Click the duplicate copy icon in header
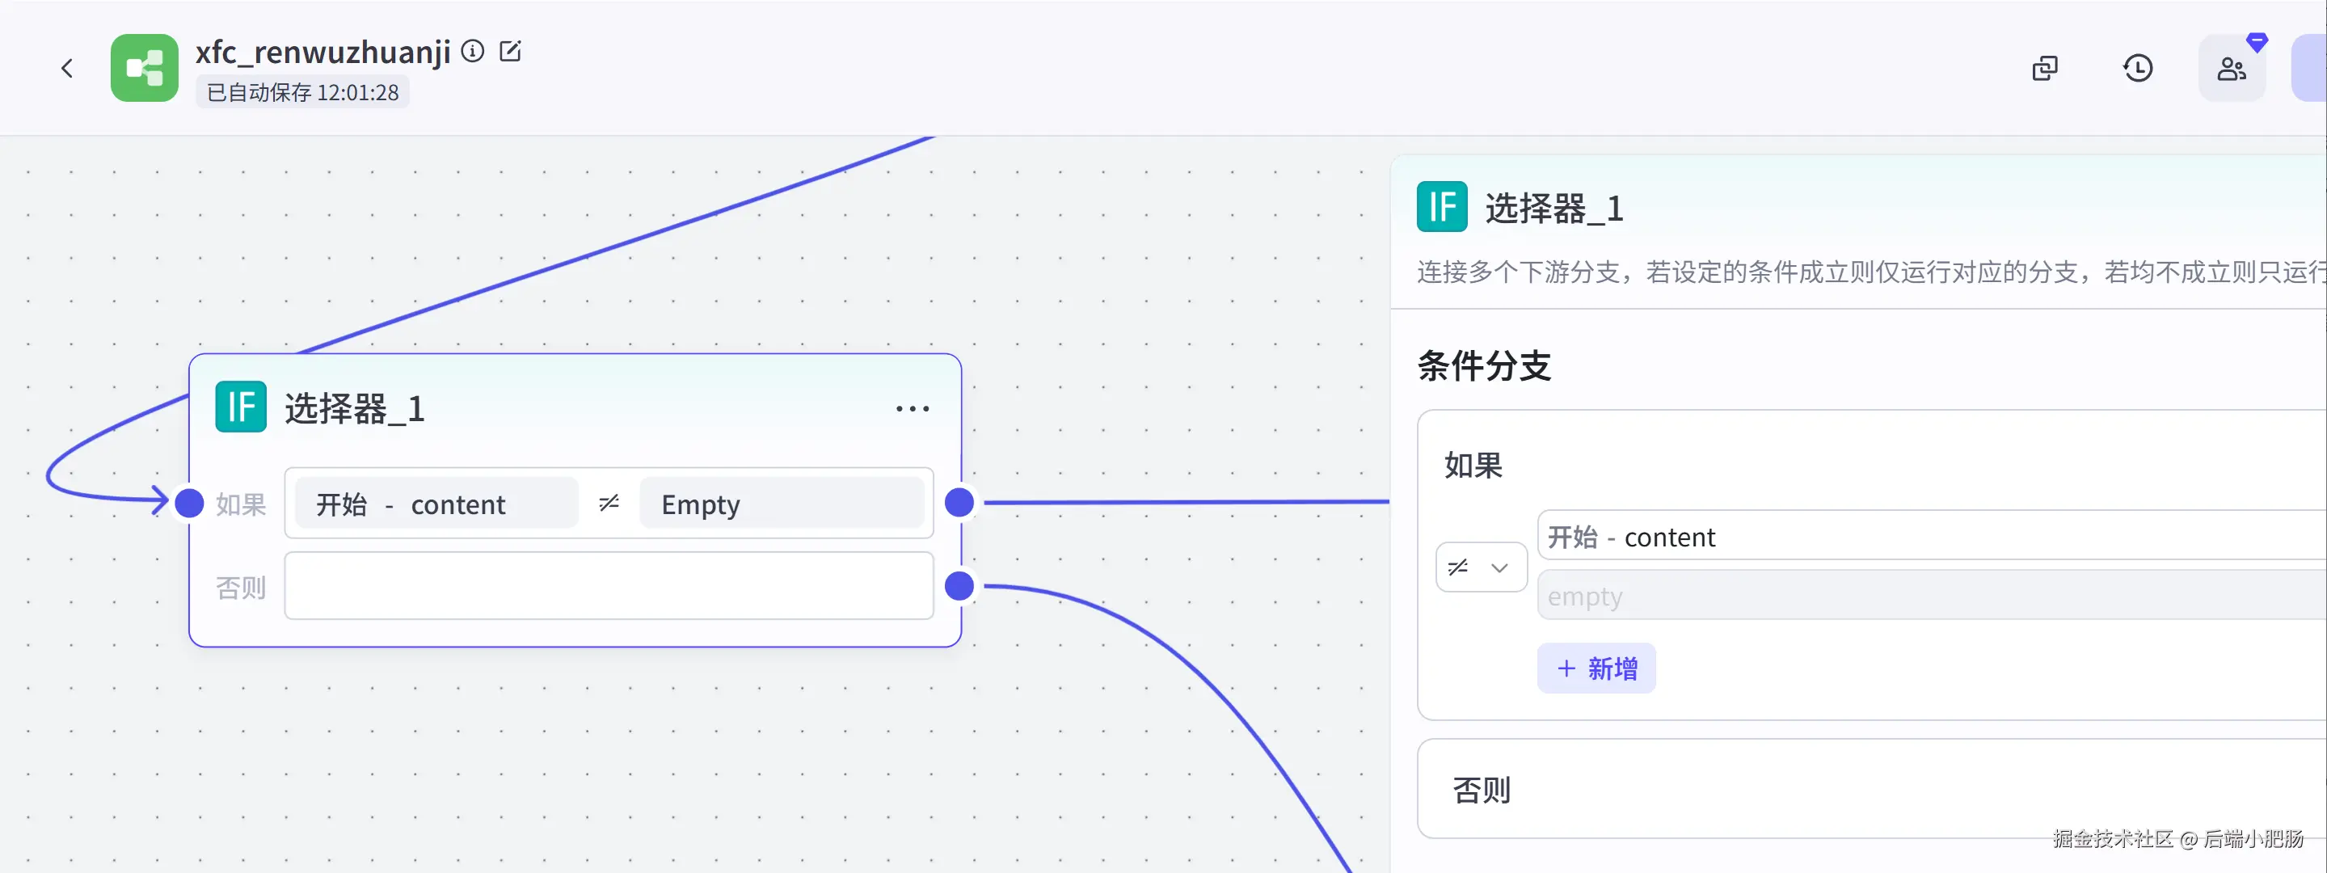 click(x=2044, y=68)
